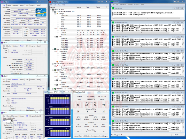Viewport: 186px width, 139px height.
Task: Open the Caches tab in top CPU-Z window
Action: pos(9,5)
